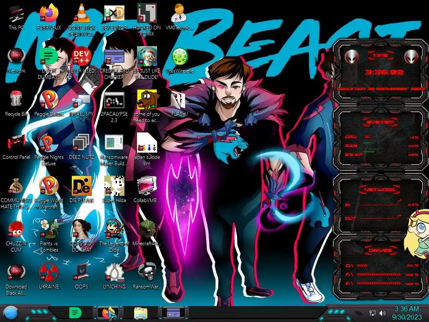Image resolution: width=429 pixels, height=322 pixels.
Task: Click the CPU usage row in gadget
Action: [x=382, y=137]
